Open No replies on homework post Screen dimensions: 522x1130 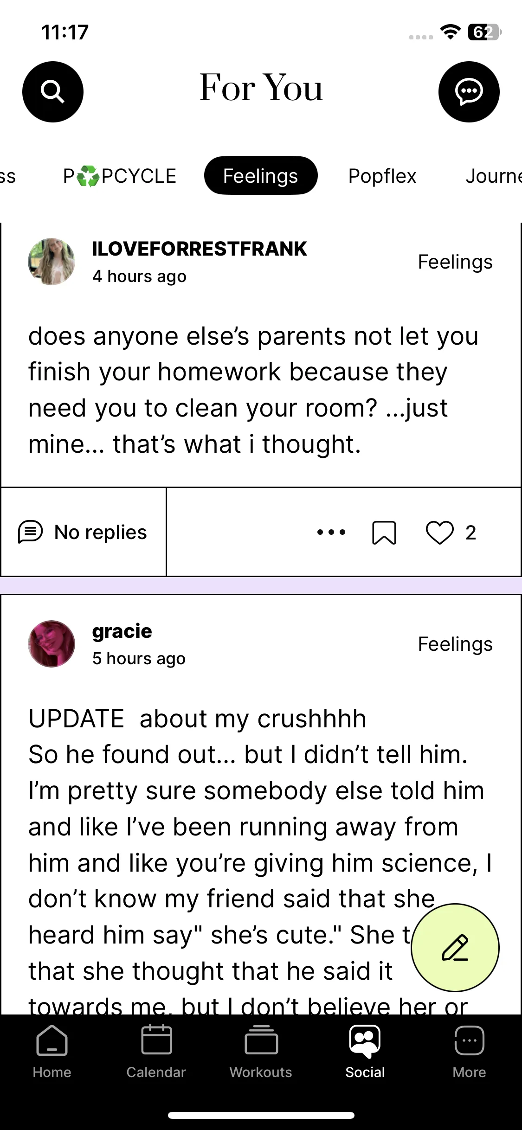[83, 532]
